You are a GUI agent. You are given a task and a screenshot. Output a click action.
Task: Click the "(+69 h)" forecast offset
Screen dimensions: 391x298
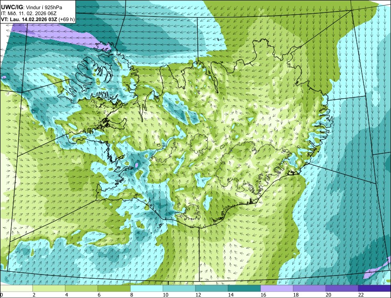66,19
